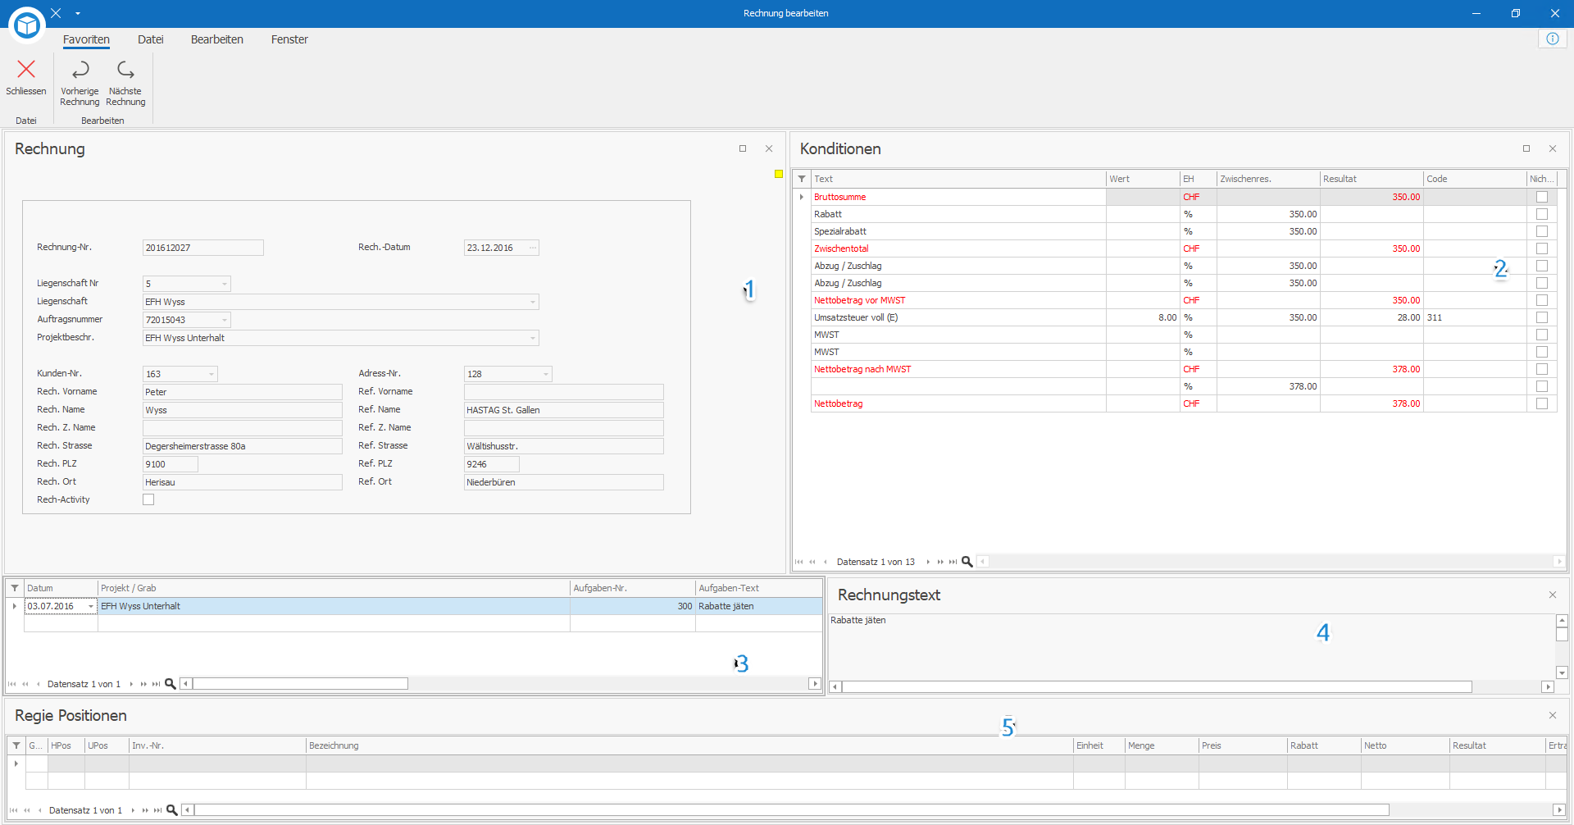Open the Bearbeiten ribbon tab
This screenshot has width=1574, height=825.
[x=217, y=39]
